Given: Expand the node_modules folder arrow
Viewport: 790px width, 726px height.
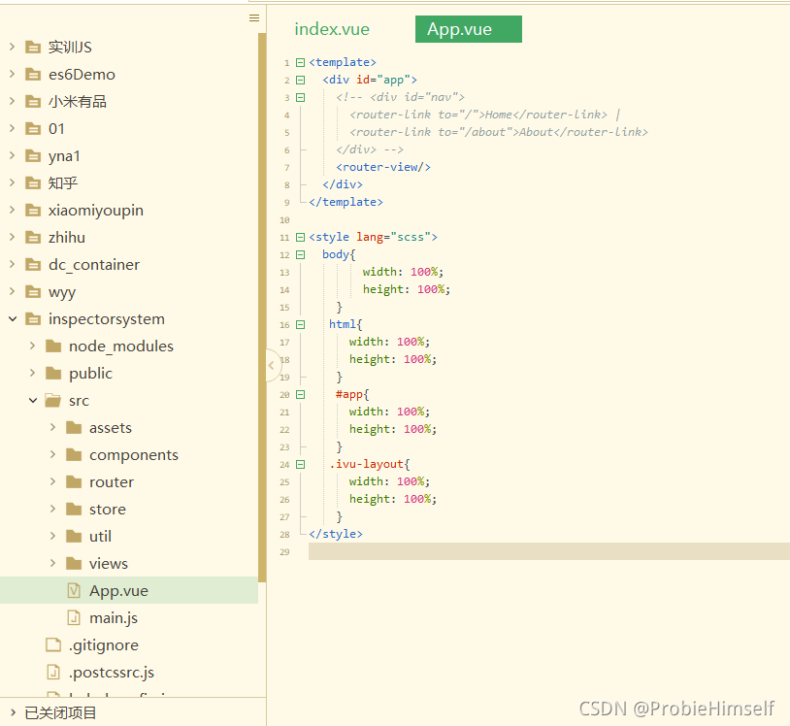Looking at the screenshot, I should (33, 346).
